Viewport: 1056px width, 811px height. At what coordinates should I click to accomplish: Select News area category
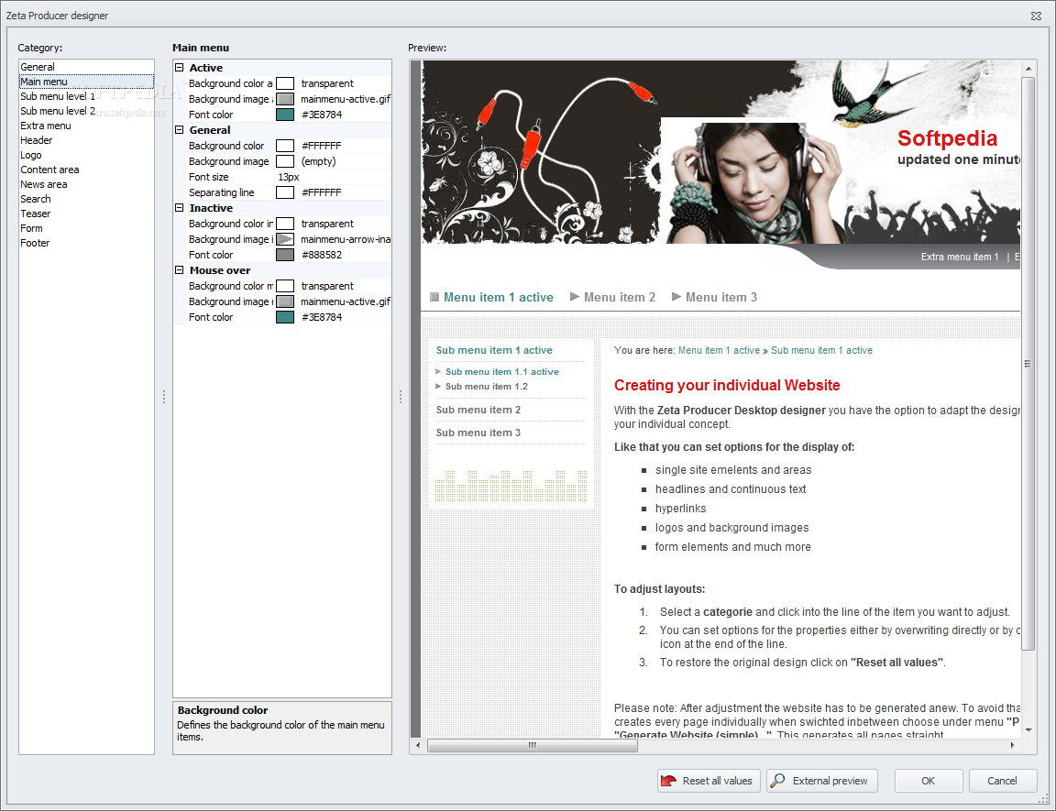click(x=86, y=184)
